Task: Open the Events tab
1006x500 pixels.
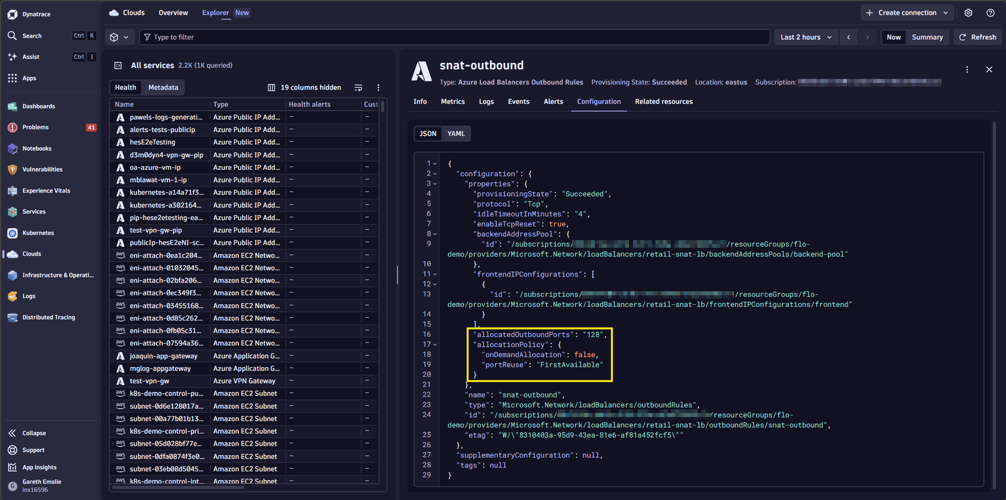Action: click(519, 102)
